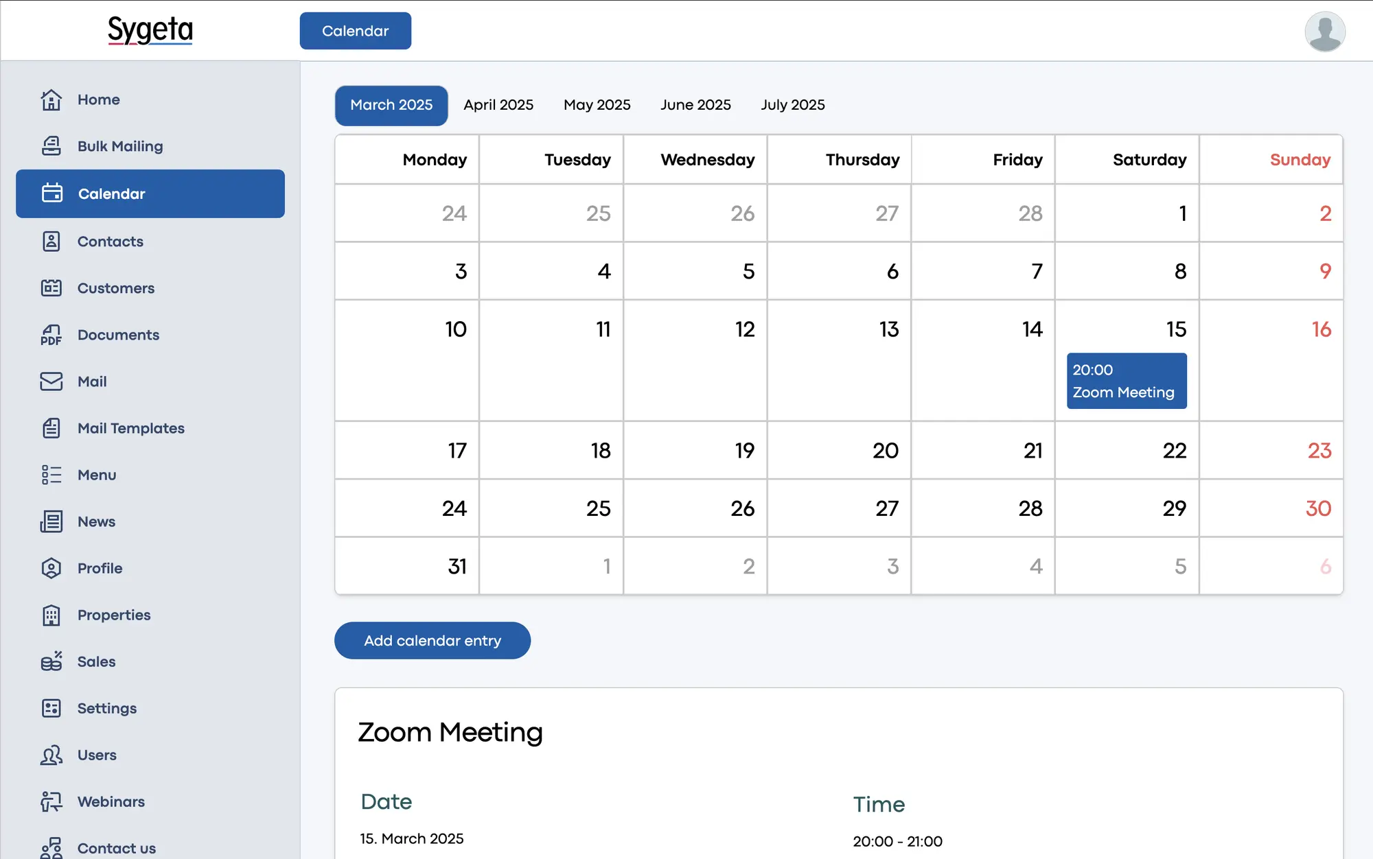Switch to the April 2025 tab
Screen dimensions: 1373x859
498,105
